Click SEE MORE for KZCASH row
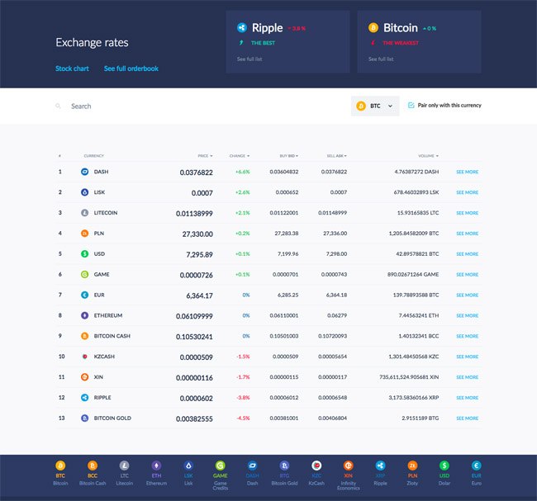Screen dimensions: 537x501 [x=467, y=357]
